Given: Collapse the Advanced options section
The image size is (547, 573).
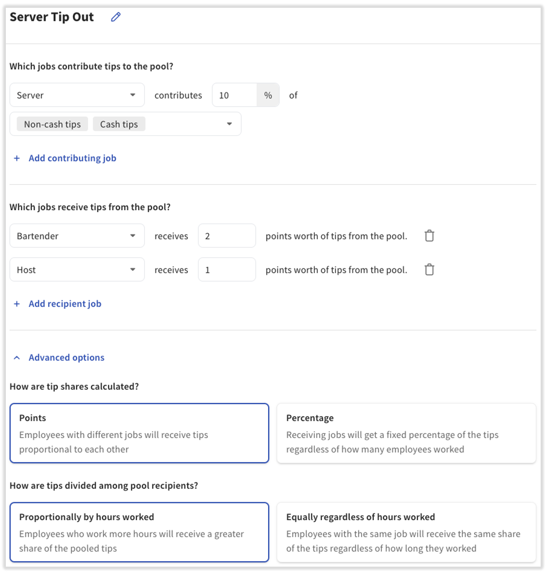Looking at the screenshot, I should point(66,357).
